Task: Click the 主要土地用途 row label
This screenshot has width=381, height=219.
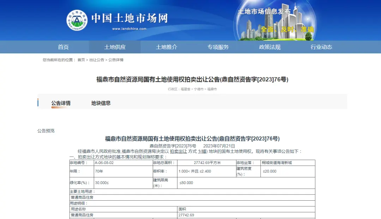Action: tap(82, 191)
